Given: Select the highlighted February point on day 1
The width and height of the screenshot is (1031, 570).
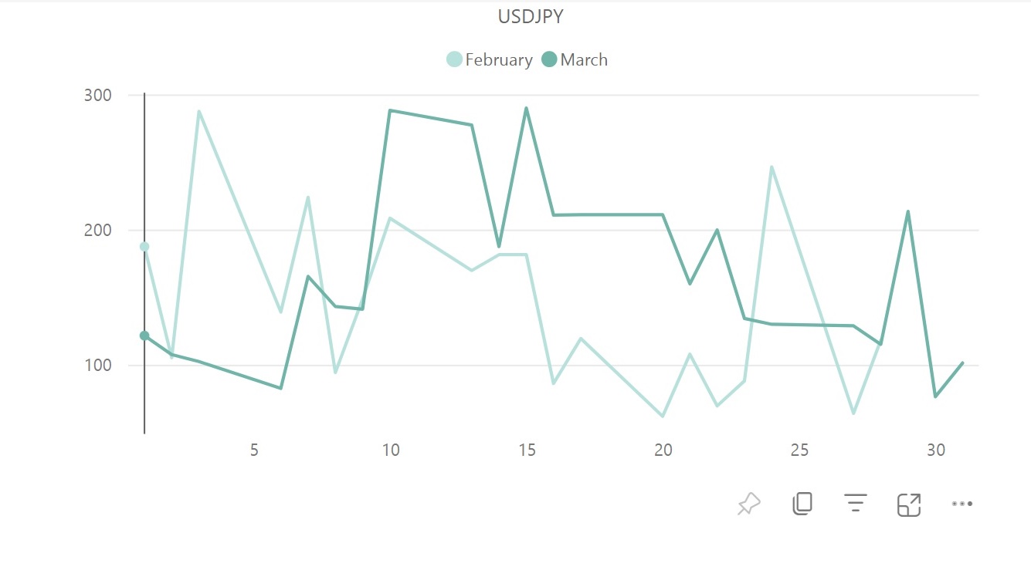Looking at the screenshot, I should coord(144,247).
